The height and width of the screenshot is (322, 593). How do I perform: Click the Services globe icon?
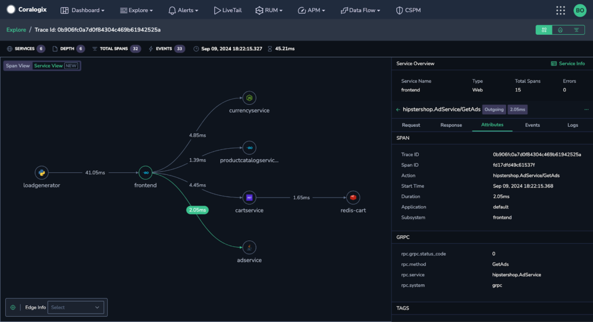point(10,49)
